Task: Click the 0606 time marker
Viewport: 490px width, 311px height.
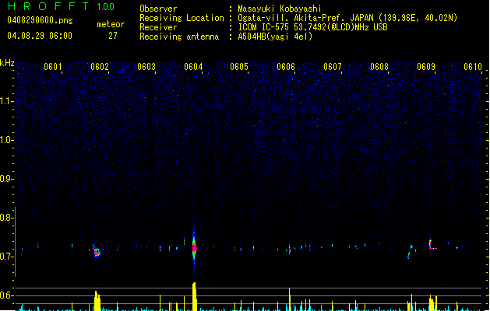Action: 286,66
